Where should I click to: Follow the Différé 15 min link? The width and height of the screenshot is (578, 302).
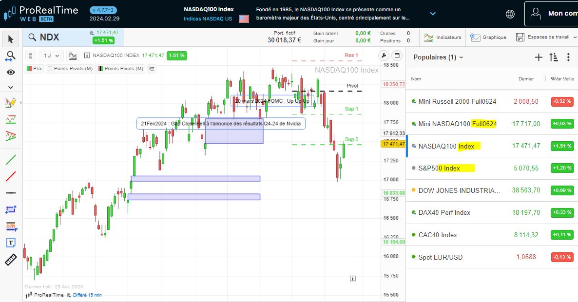click(87, 295)
